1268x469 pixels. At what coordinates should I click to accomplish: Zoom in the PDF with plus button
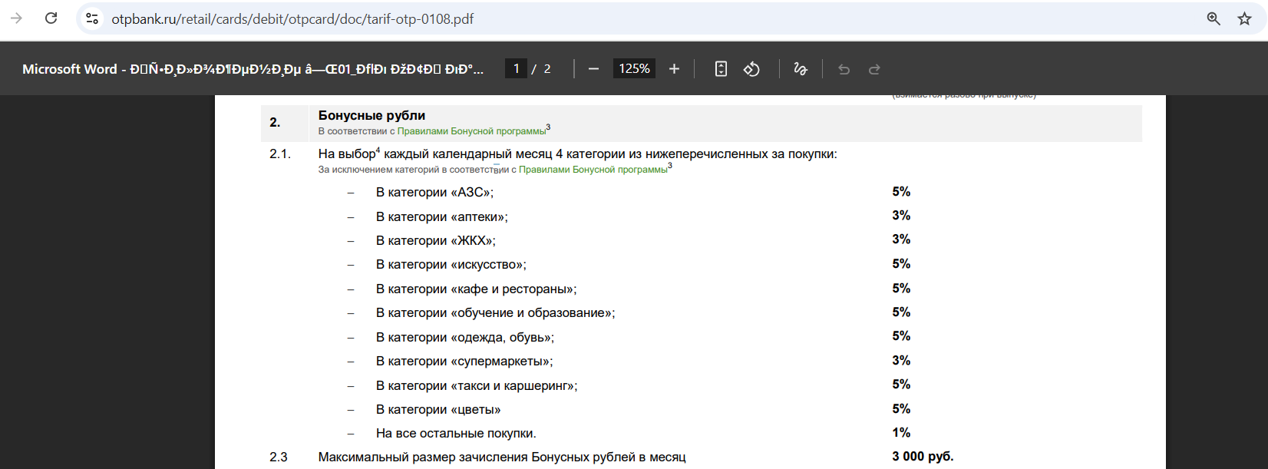[674, 69]
